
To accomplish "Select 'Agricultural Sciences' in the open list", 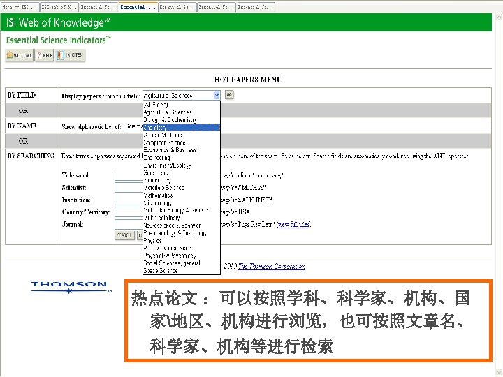I will (x=181, y=112).
